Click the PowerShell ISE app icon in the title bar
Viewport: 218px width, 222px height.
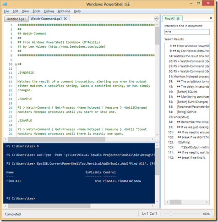coord(5,4)
